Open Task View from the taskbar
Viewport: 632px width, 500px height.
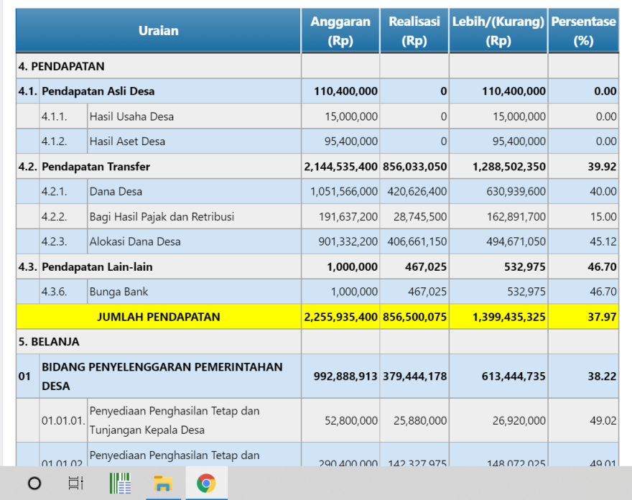click(75, 483)
